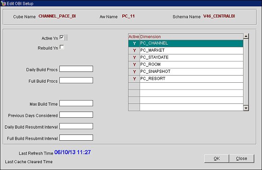
Task: Click the 06/10/13 11:27 refresh time
Action: click(72, 152)
